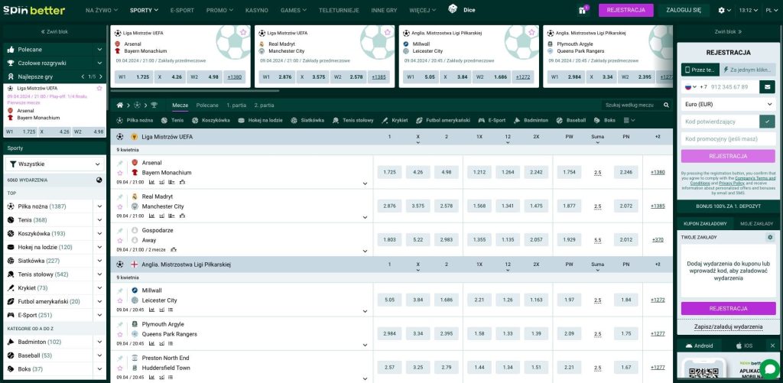The width and height of the screenshot is (783, 383).
Task: Select Baseball in sports icon strip
Action: click(570, 120)
